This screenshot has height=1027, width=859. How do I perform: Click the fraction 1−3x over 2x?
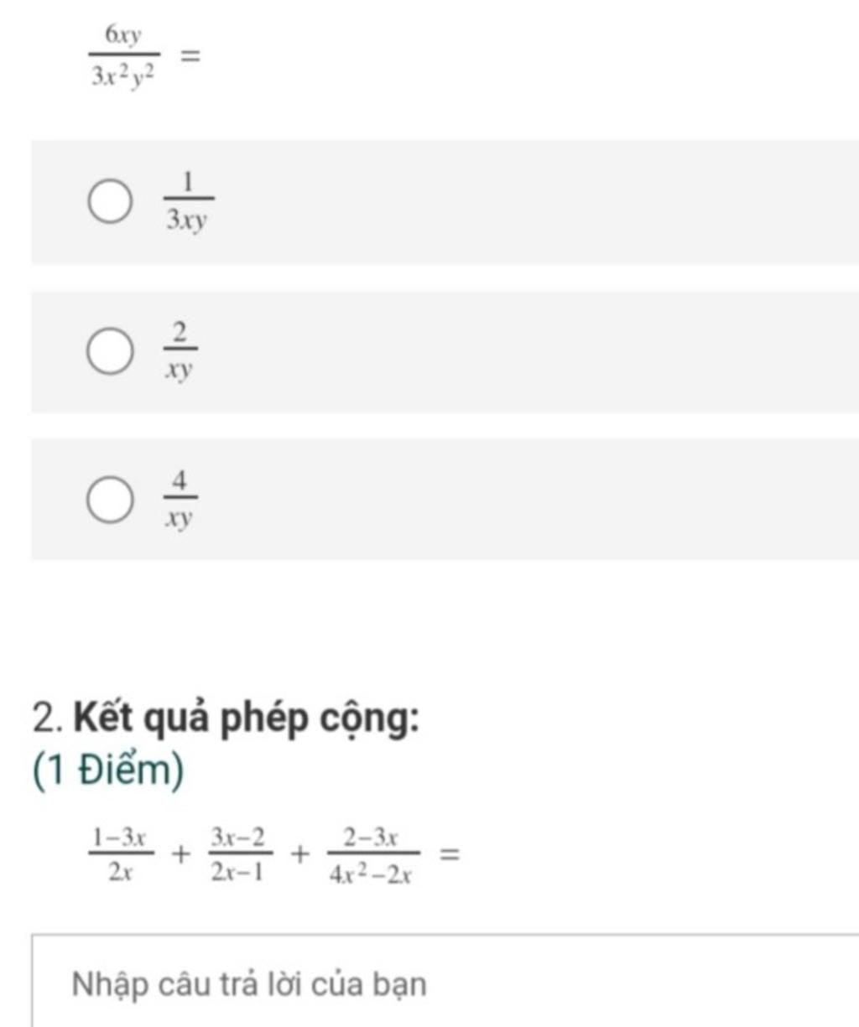121,854
